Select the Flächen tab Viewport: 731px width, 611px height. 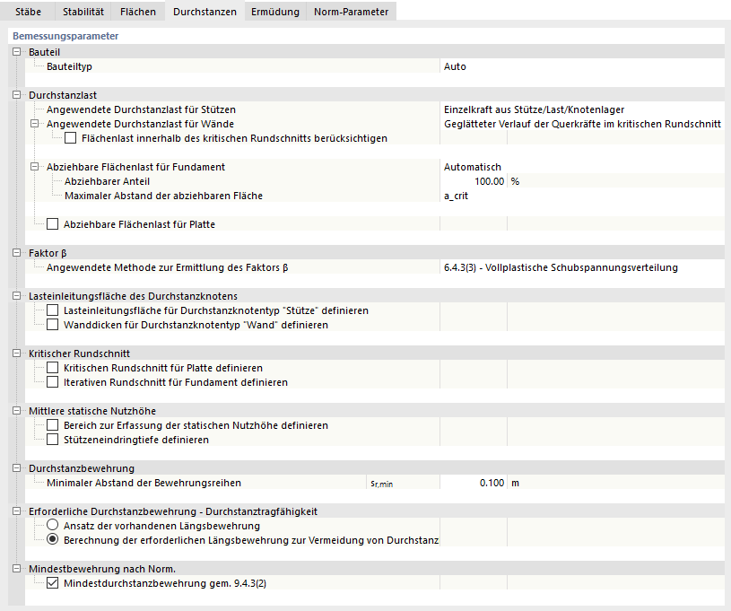[x=138, y=12]
